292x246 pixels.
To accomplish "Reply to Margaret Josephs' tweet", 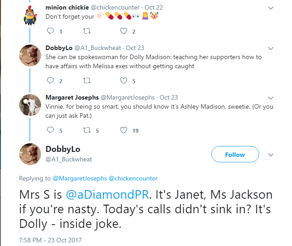I will pyautogui.click(x=50, y=131).
